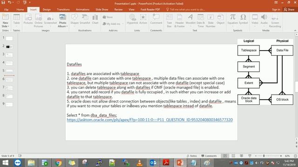This screenshot has height=167, width=298.
Task: Undo the last action
Action: coord(9,2)
